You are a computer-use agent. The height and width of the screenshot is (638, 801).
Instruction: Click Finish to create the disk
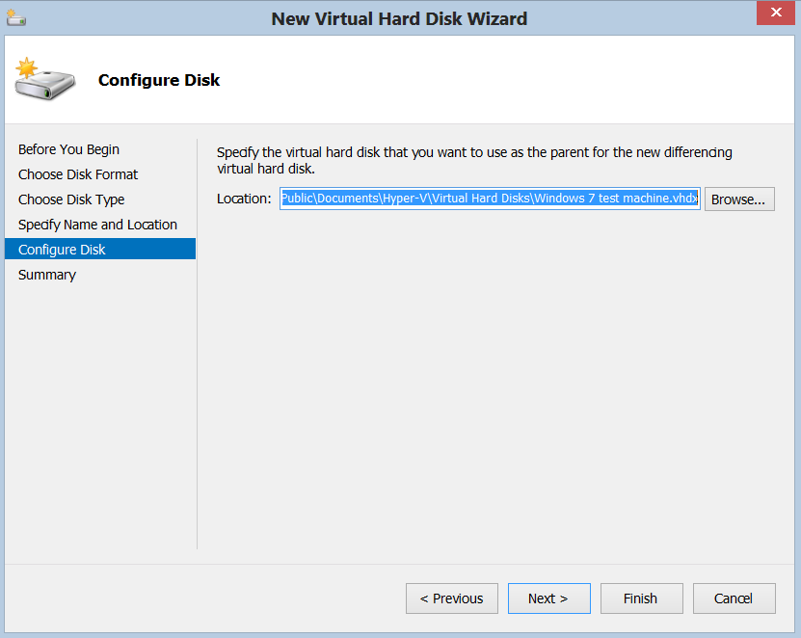[x=641, y=598]
